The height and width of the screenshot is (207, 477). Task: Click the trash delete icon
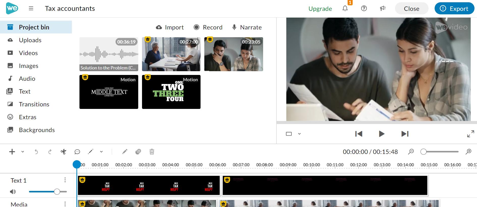pyautogui.click(x=152, y=152)
